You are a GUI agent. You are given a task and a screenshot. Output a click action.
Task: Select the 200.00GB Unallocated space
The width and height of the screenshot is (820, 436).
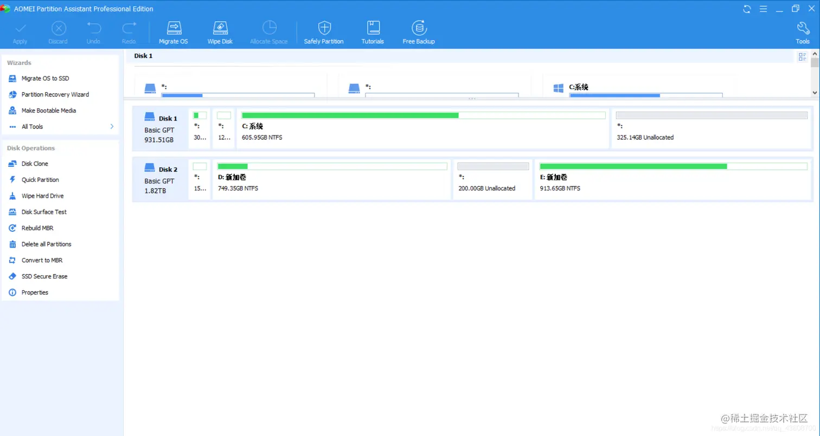[493, 179]
